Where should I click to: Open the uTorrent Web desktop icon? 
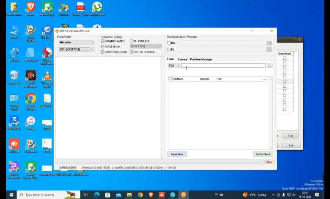pyautogui.click(x=97, y=7)
